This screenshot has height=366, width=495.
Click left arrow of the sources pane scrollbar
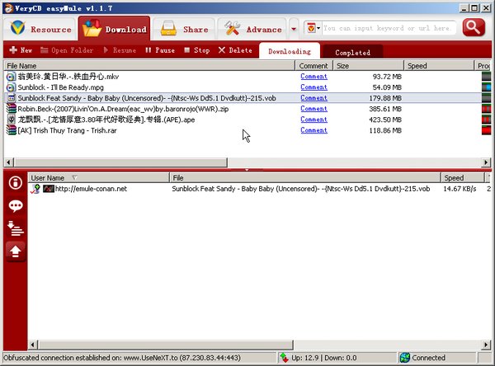33,345
